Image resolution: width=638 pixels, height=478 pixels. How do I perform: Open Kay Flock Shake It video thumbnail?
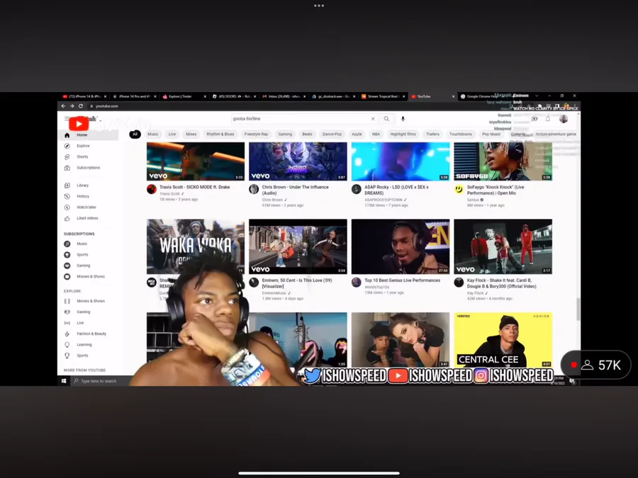point(503,246)
